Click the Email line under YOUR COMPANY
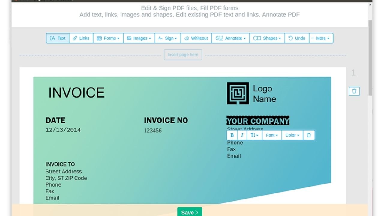This screenshot has width=384, height=216. [234, 156]
